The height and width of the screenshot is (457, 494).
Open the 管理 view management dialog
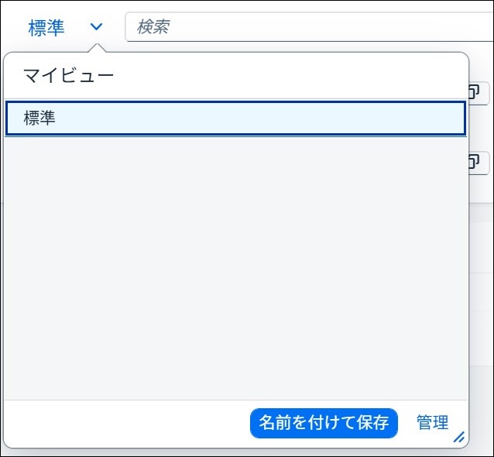[432, 423]
